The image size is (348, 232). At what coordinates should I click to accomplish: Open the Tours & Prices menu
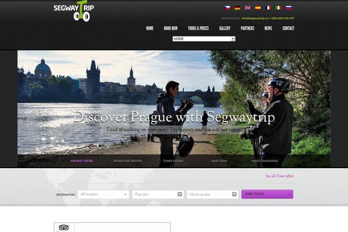click(198, 28)
